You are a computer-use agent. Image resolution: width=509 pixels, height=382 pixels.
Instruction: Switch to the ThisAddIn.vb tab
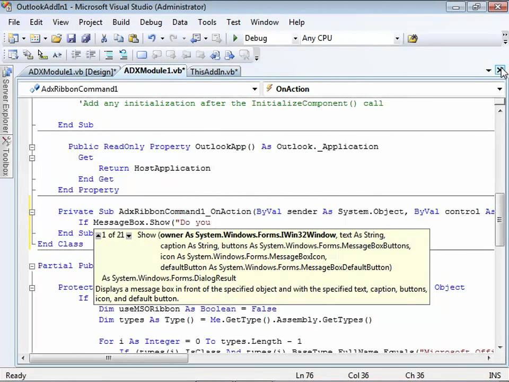pyautogui.click(x=214, y=72)
